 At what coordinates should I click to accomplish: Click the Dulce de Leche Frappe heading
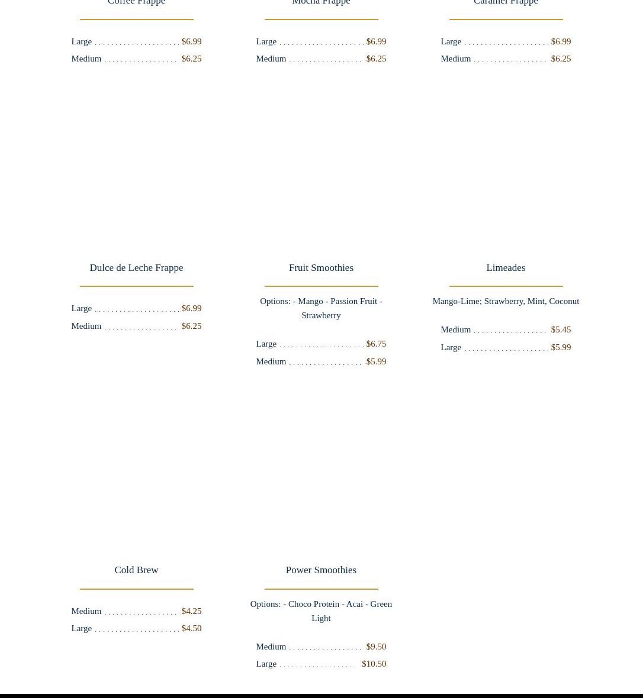136,268
